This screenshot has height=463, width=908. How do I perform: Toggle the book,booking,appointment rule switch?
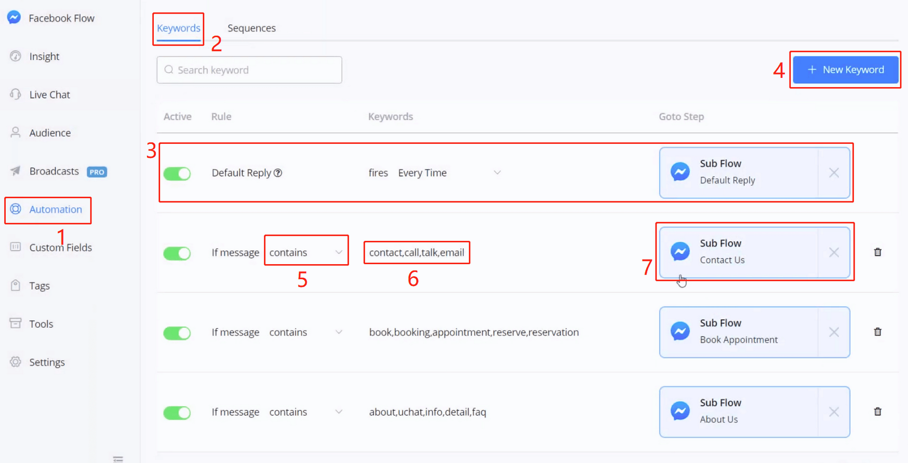click(x=177, y=333)
